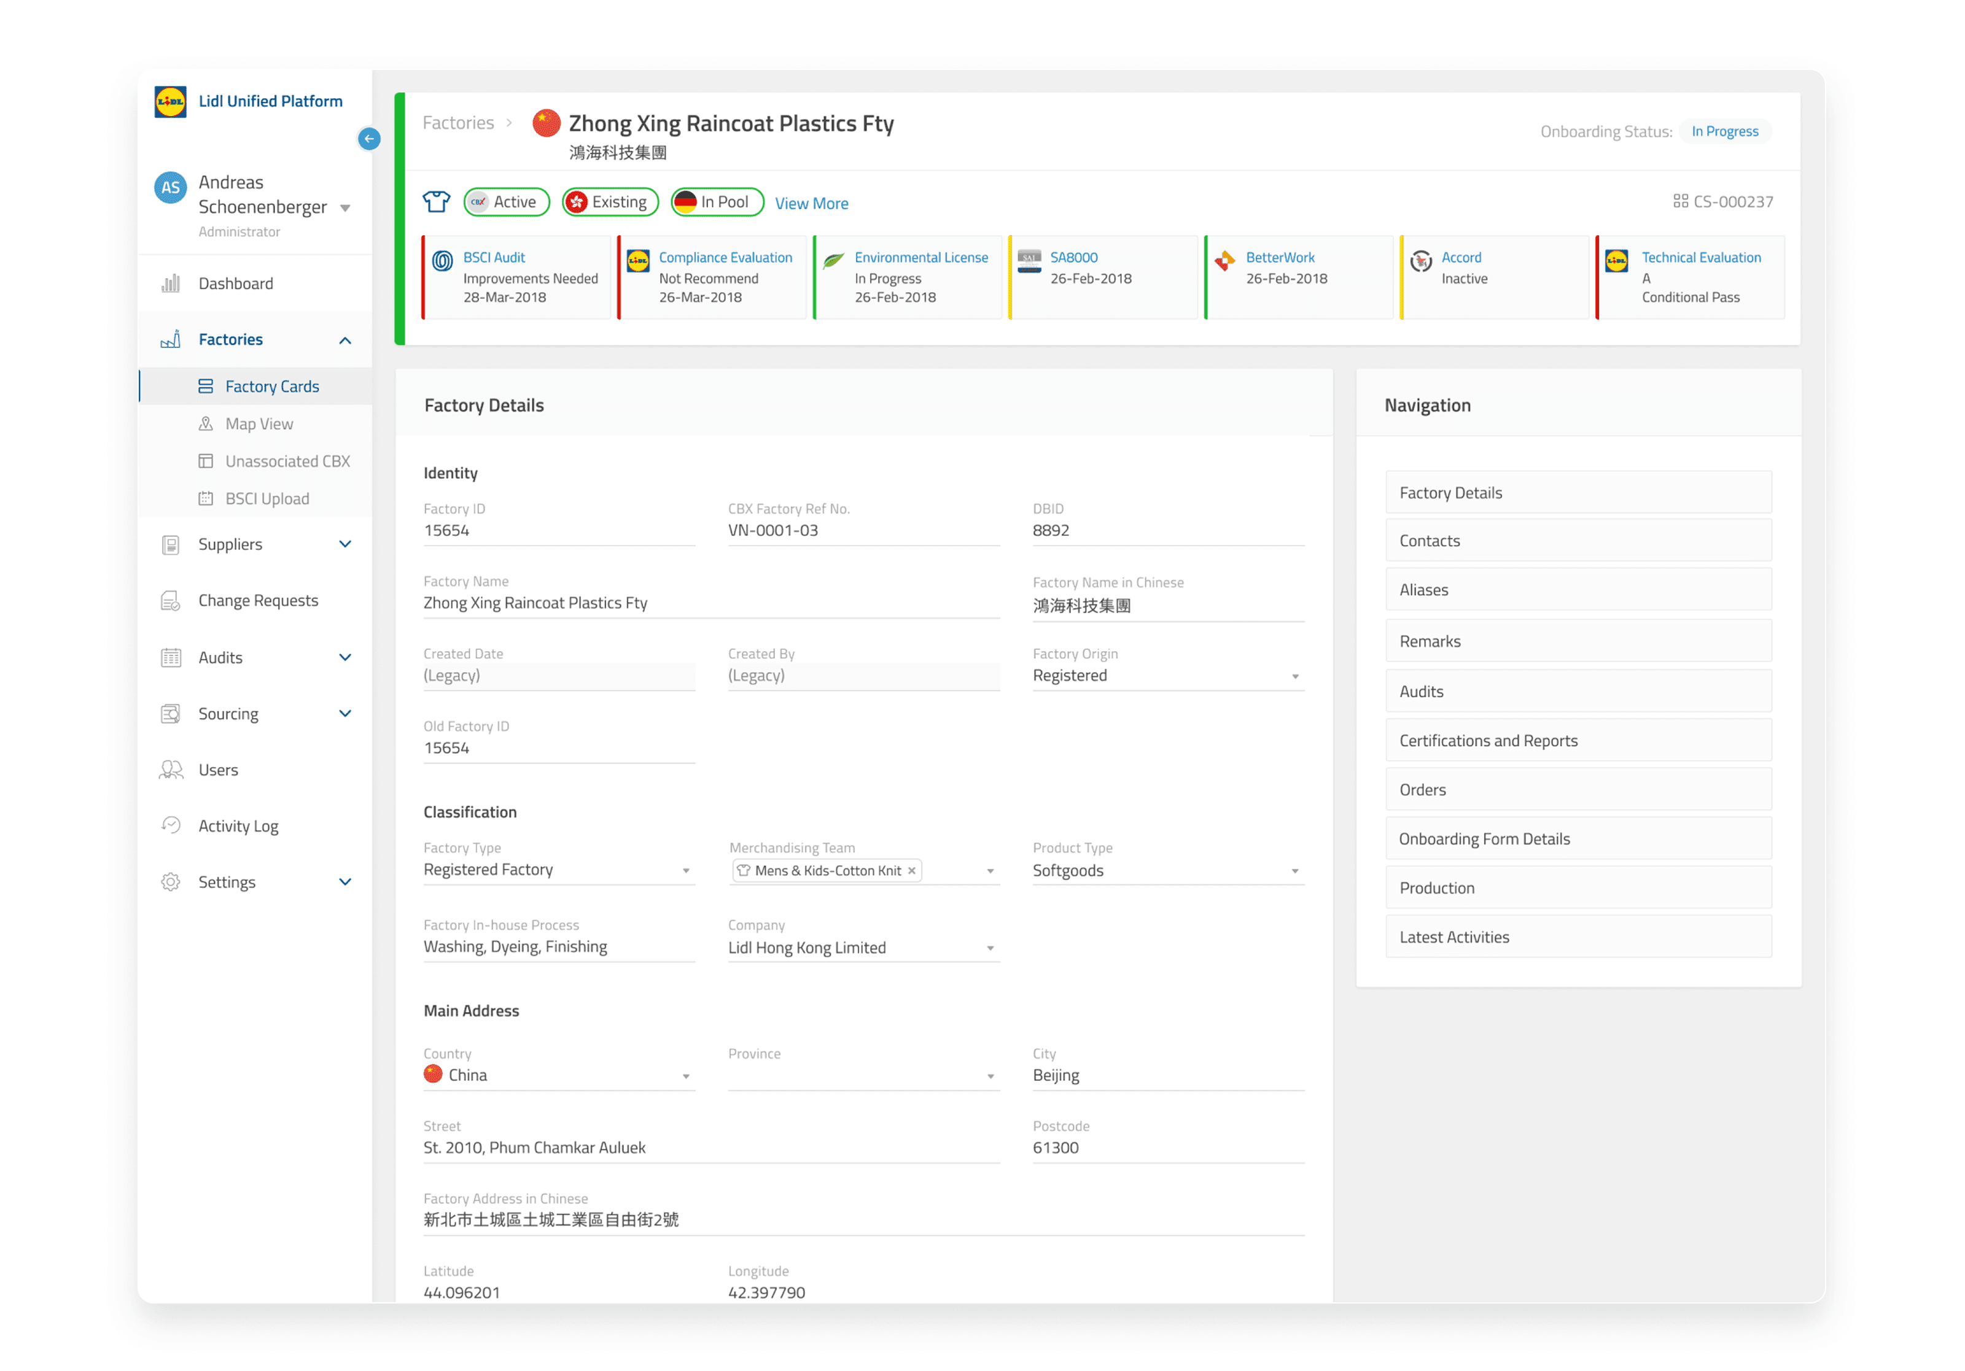
Task: Click the City field containing Beijing
Action: (1167, 1075)
